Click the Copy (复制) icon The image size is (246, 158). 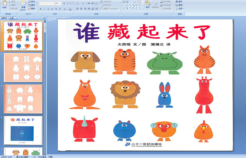tap(10, 5)
